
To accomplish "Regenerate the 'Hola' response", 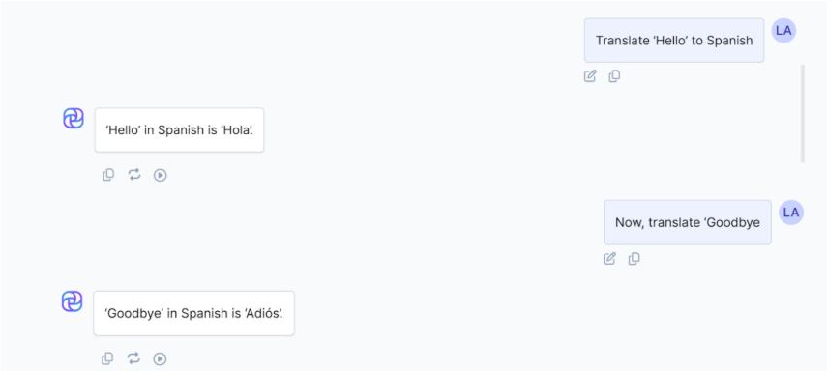I will [x=134, y=175].
